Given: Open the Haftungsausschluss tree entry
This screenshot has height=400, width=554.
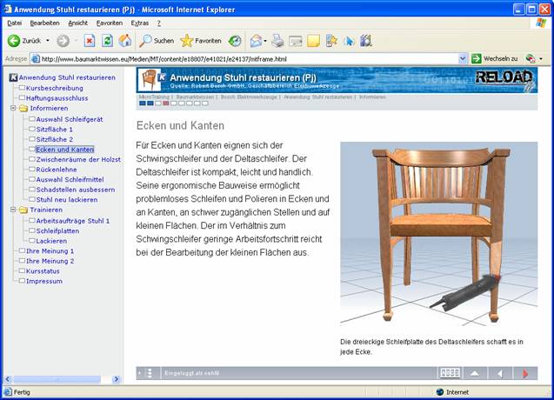Looking at the screenshot, I should [57, 98].
